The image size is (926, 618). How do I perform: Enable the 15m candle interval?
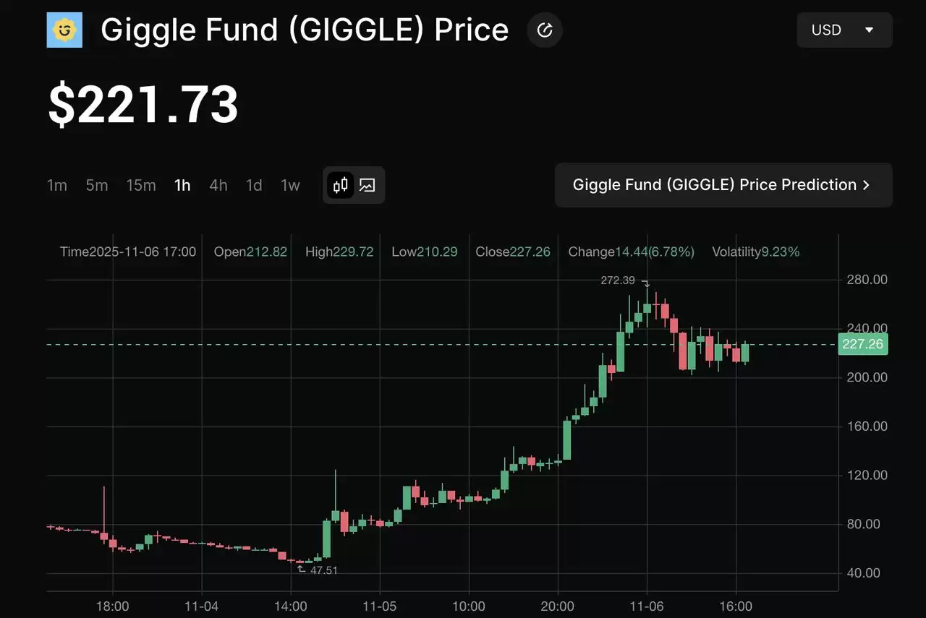pyautogui.click(x=140, y=185)
